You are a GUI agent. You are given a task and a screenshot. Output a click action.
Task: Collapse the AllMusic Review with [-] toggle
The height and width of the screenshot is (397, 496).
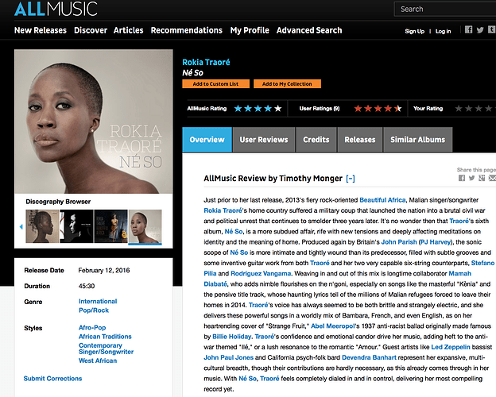pos(351,179)
